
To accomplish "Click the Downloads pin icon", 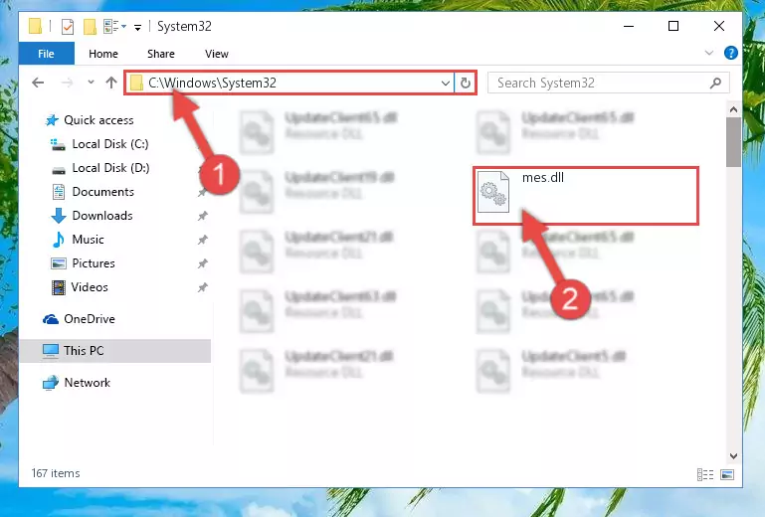I will point(203,216).
